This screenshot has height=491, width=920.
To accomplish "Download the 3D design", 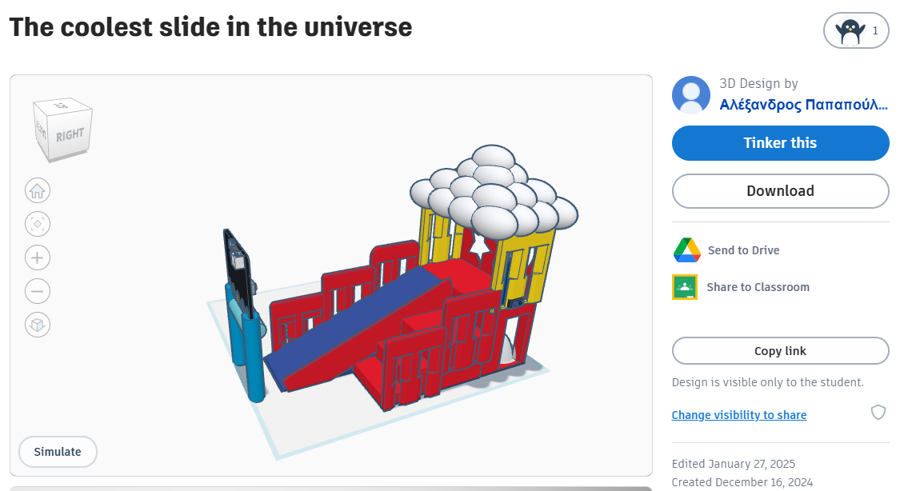I will click(780, 191).
